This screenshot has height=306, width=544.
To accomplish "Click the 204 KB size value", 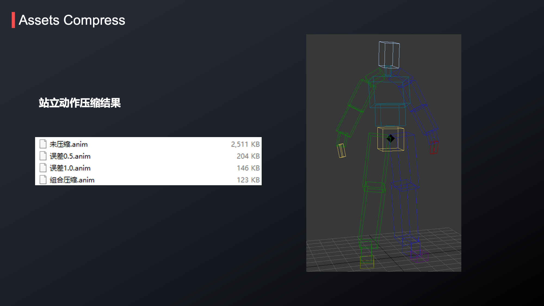I will [x=248, y=156].
